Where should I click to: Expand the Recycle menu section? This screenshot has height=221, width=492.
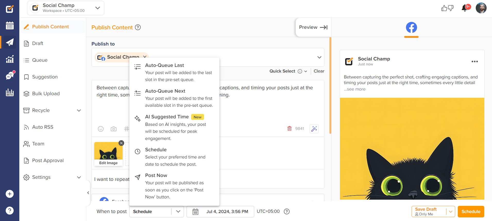tap(79, 110)
